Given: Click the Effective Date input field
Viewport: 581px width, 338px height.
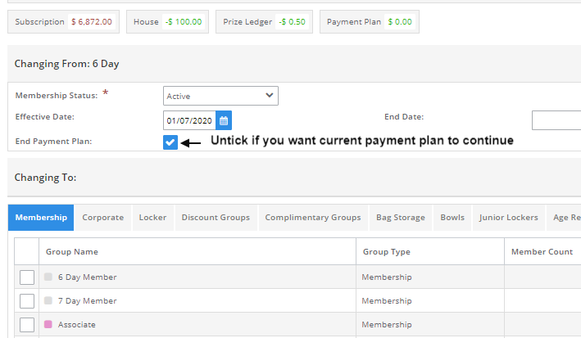Looking at the screenshot, I should (x=189, y=120).
